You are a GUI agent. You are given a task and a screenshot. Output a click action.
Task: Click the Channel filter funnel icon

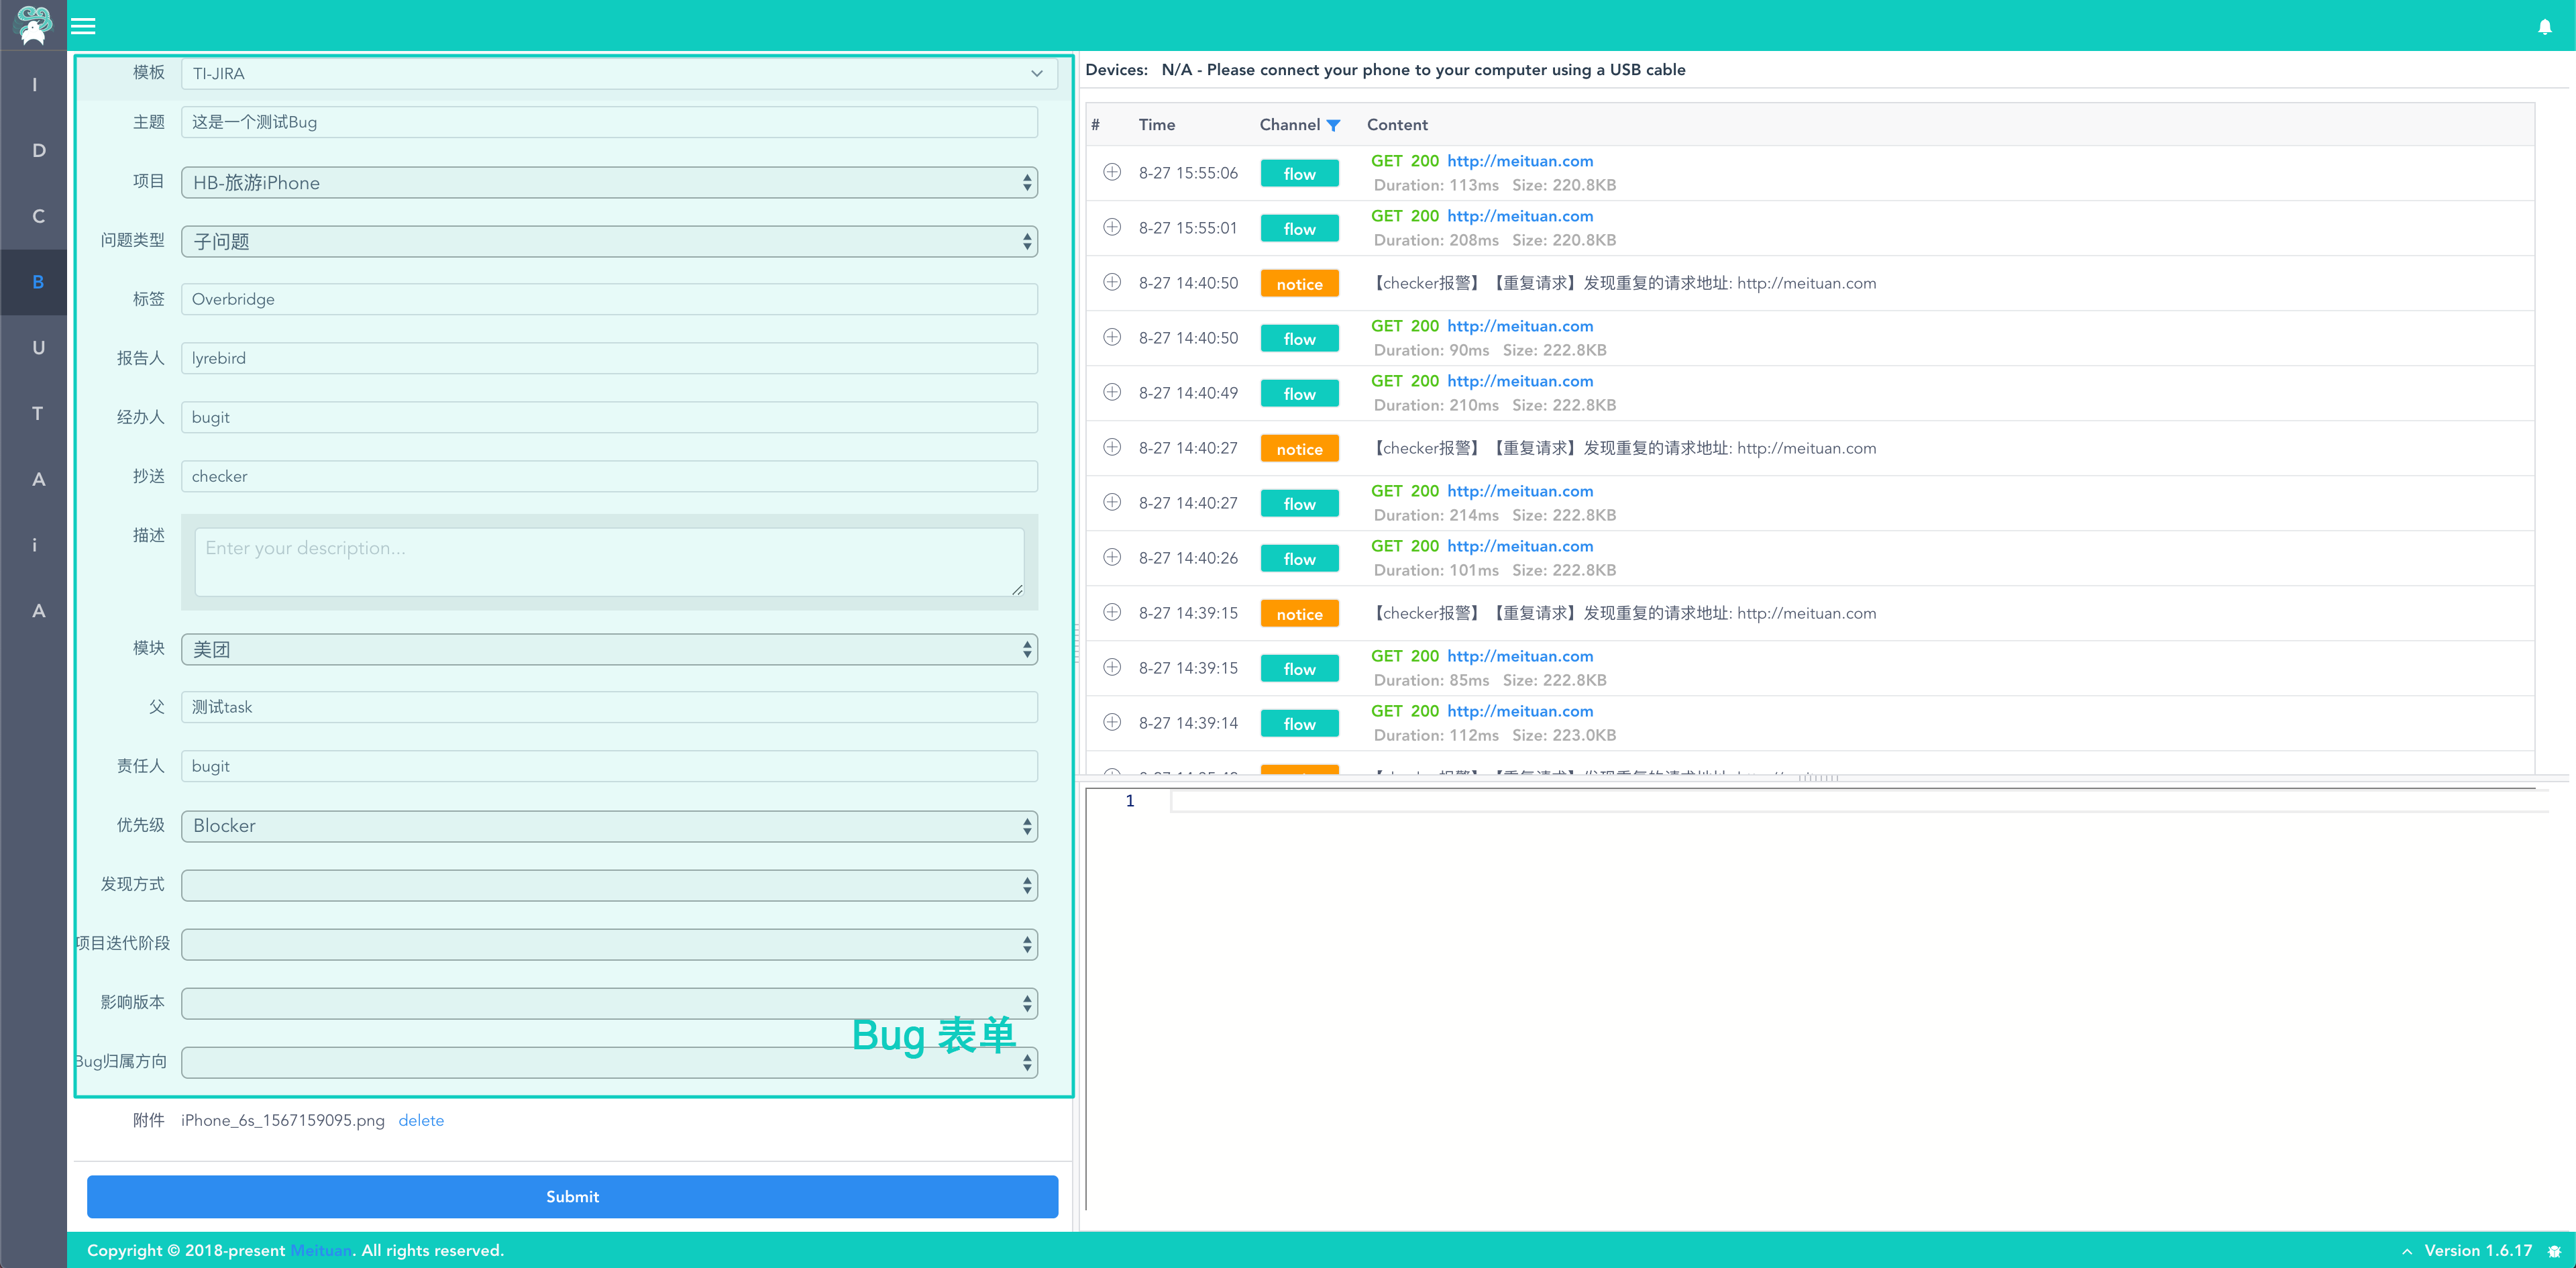click(1333, 125)
